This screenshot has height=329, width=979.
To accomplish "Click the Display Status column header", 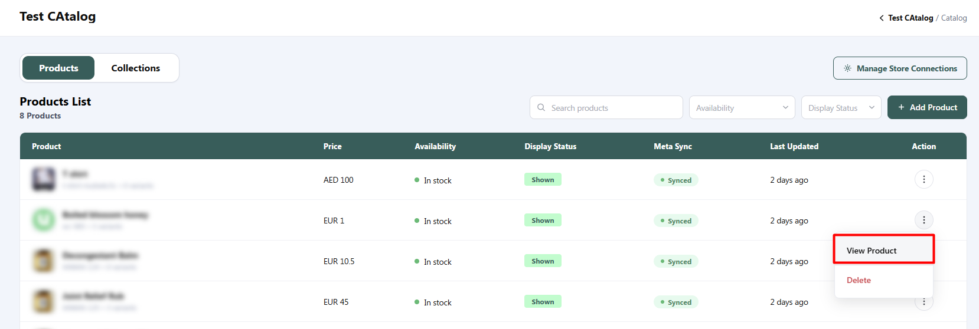I will (550, 146).
